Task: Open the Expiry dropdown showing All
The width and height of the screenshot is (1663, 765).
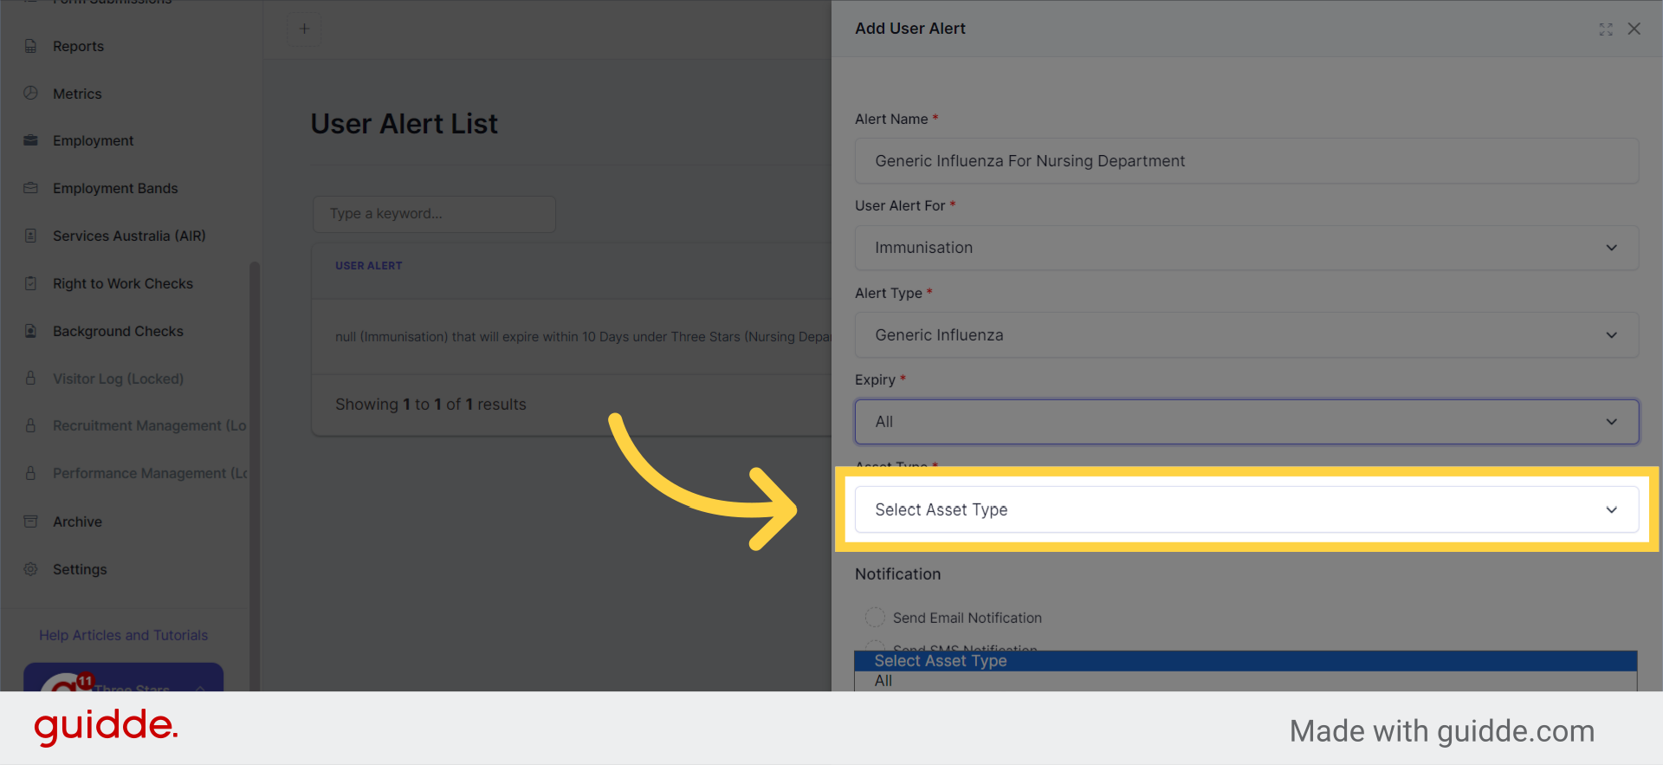Action: (1246, 422)
